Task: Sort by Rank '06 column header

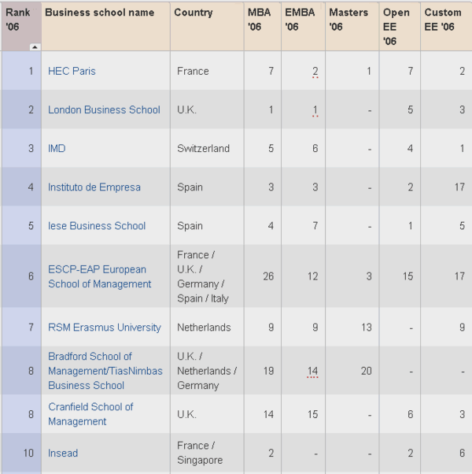Action: click(x=21, y=26)
